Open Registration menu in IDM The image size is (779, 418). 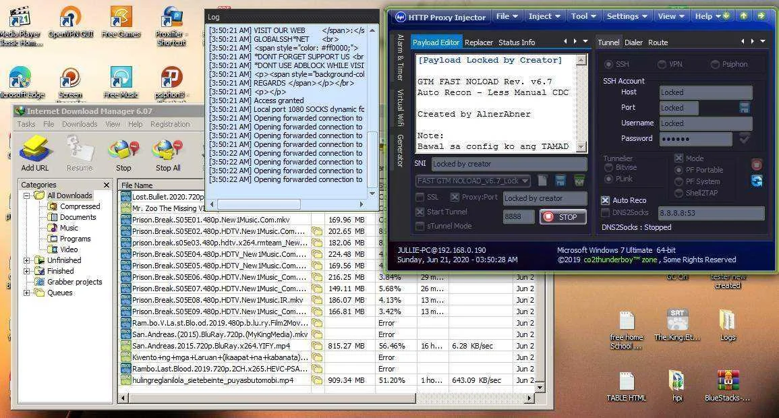coord(170,124)
